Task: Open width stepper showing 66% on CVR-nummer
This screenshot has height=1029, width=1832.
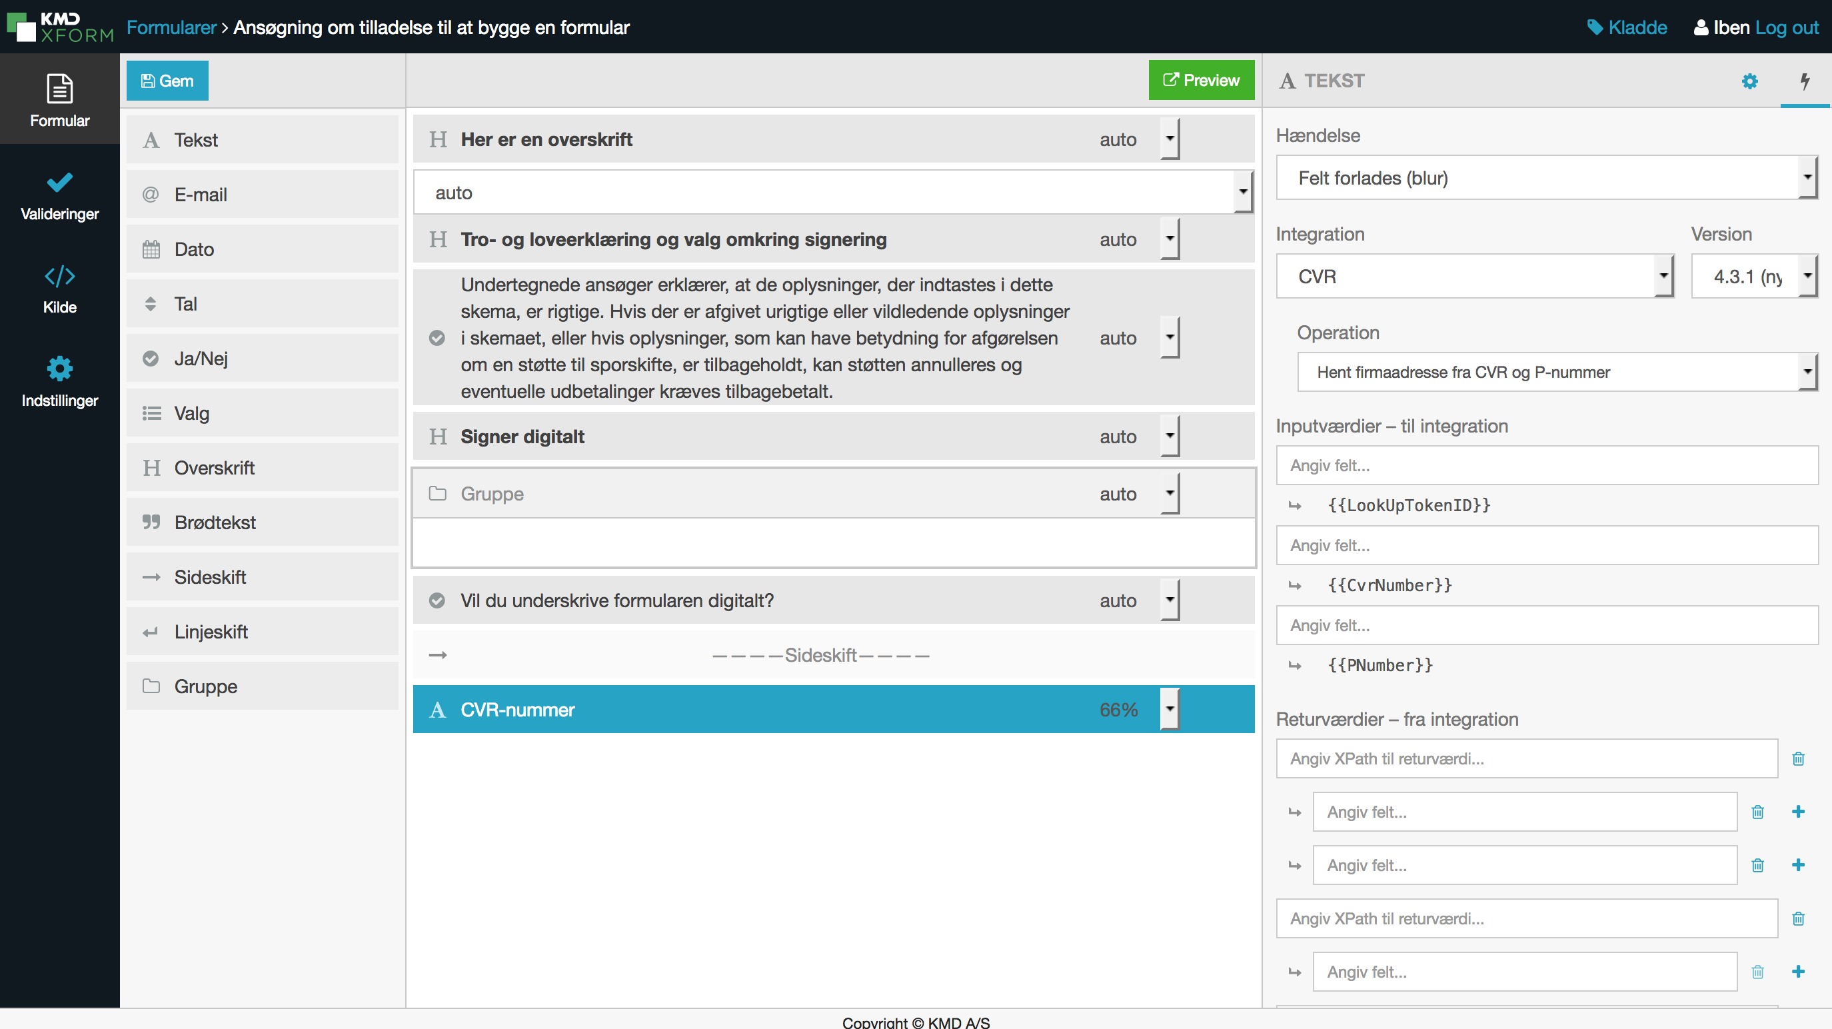Action: (x=1169, y=709)
